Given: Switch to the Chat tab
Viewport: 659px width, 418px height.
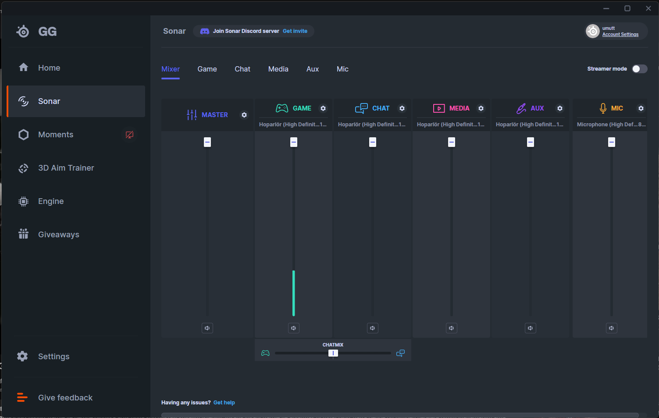Looking at the screenshot, I should [242, 69].
